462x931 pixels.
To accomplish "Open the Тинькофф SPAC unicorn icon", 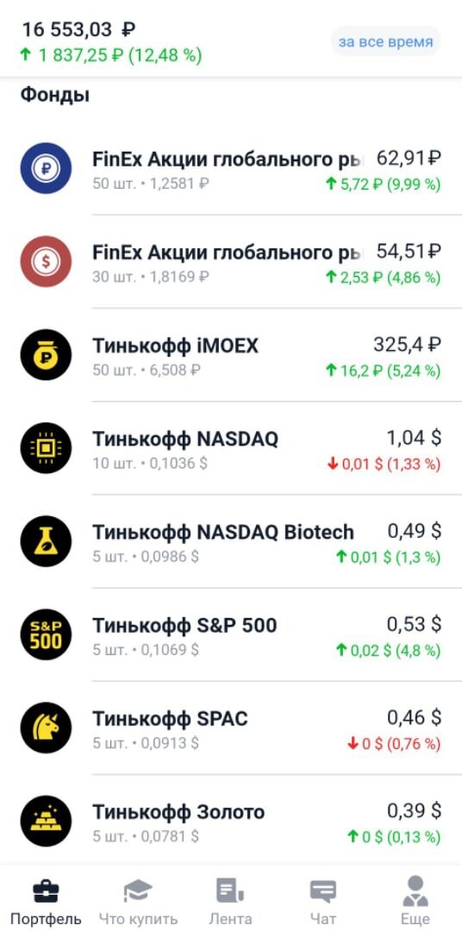I will tap(46, 728).
